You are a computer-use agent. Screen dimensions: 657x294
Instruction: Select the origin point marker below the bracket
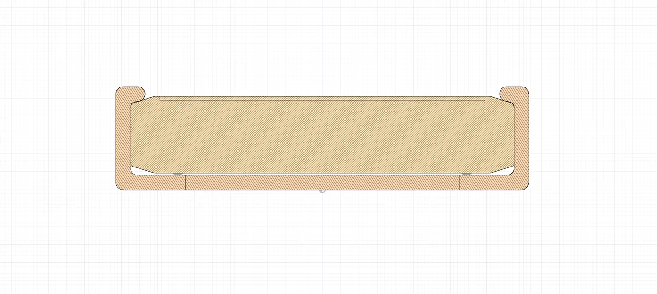tap(322, 191)
